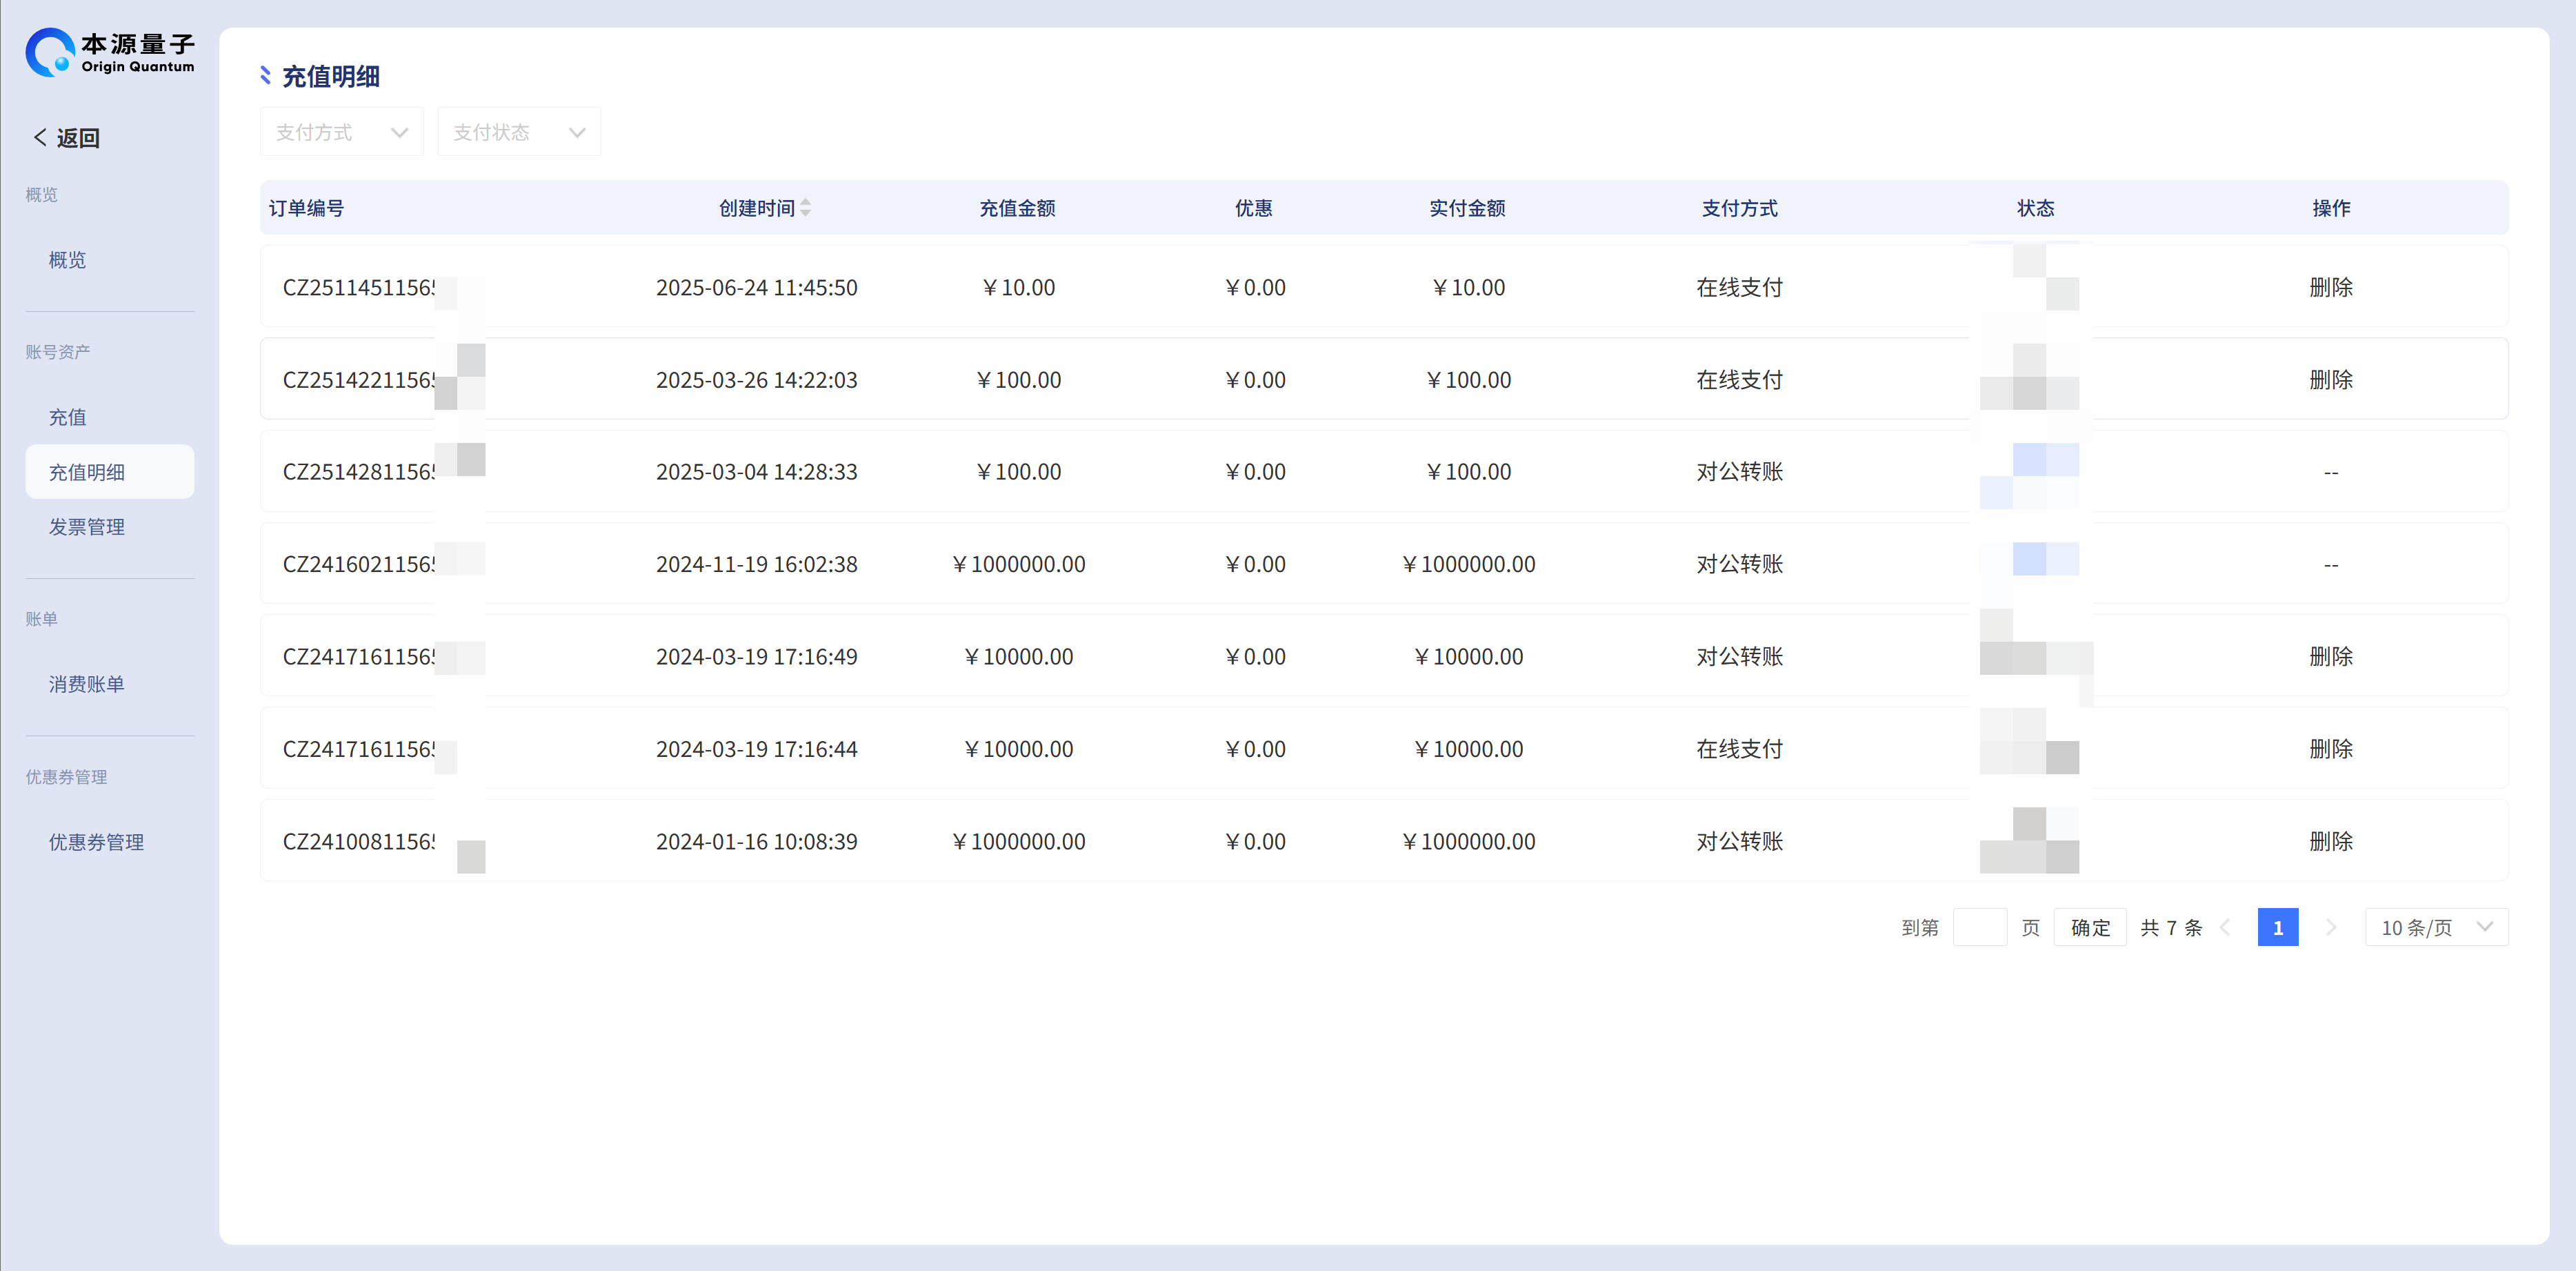Click the blue icon beside 充值明细 title

click(265, 76)
